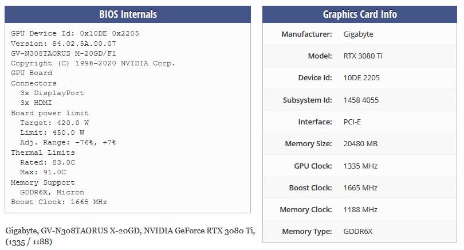Click the Memory Size 20480 MB value

(360, 144)
